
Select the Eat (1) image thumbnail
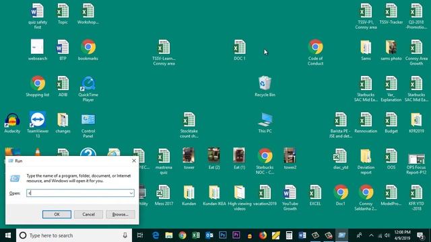coord(239,155)
